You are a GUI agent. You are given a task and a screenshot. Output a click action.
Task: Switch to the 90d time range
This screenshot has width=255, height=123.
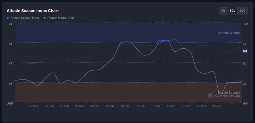pos(243,11)
